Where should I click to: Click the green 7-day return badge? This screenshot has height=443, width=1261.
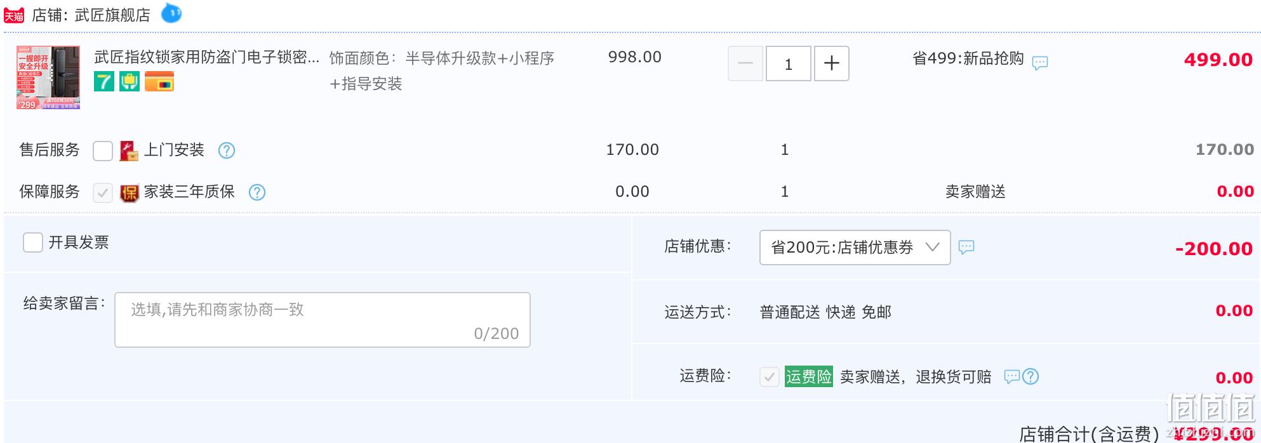pyautogui.click(x=104, y=81)
